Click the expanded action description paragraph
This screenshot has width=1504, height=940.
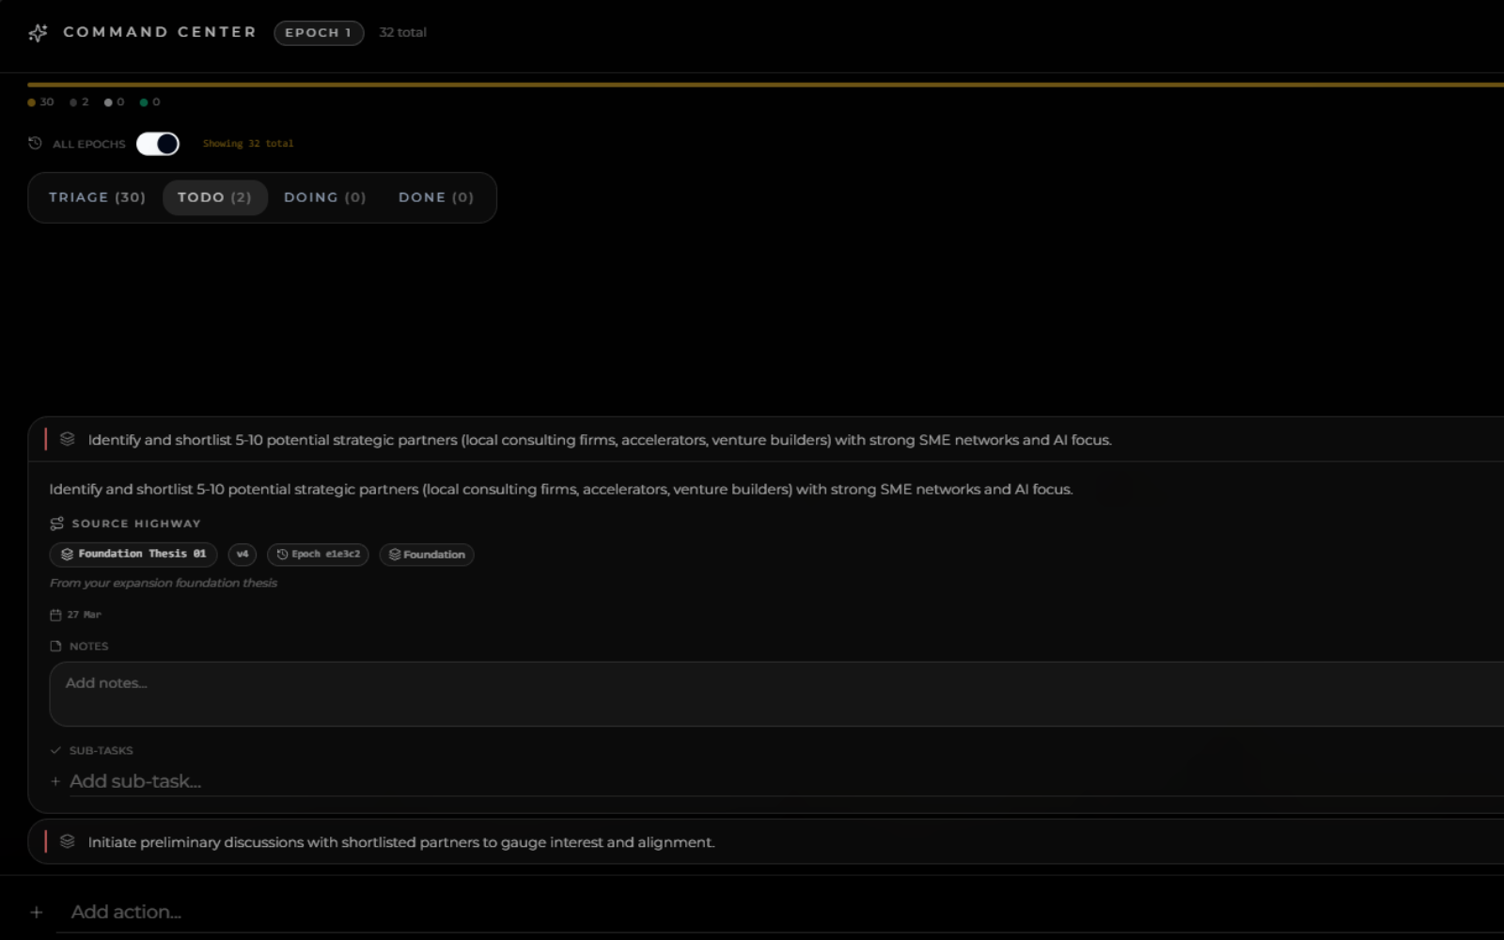(x=561, y=489)
